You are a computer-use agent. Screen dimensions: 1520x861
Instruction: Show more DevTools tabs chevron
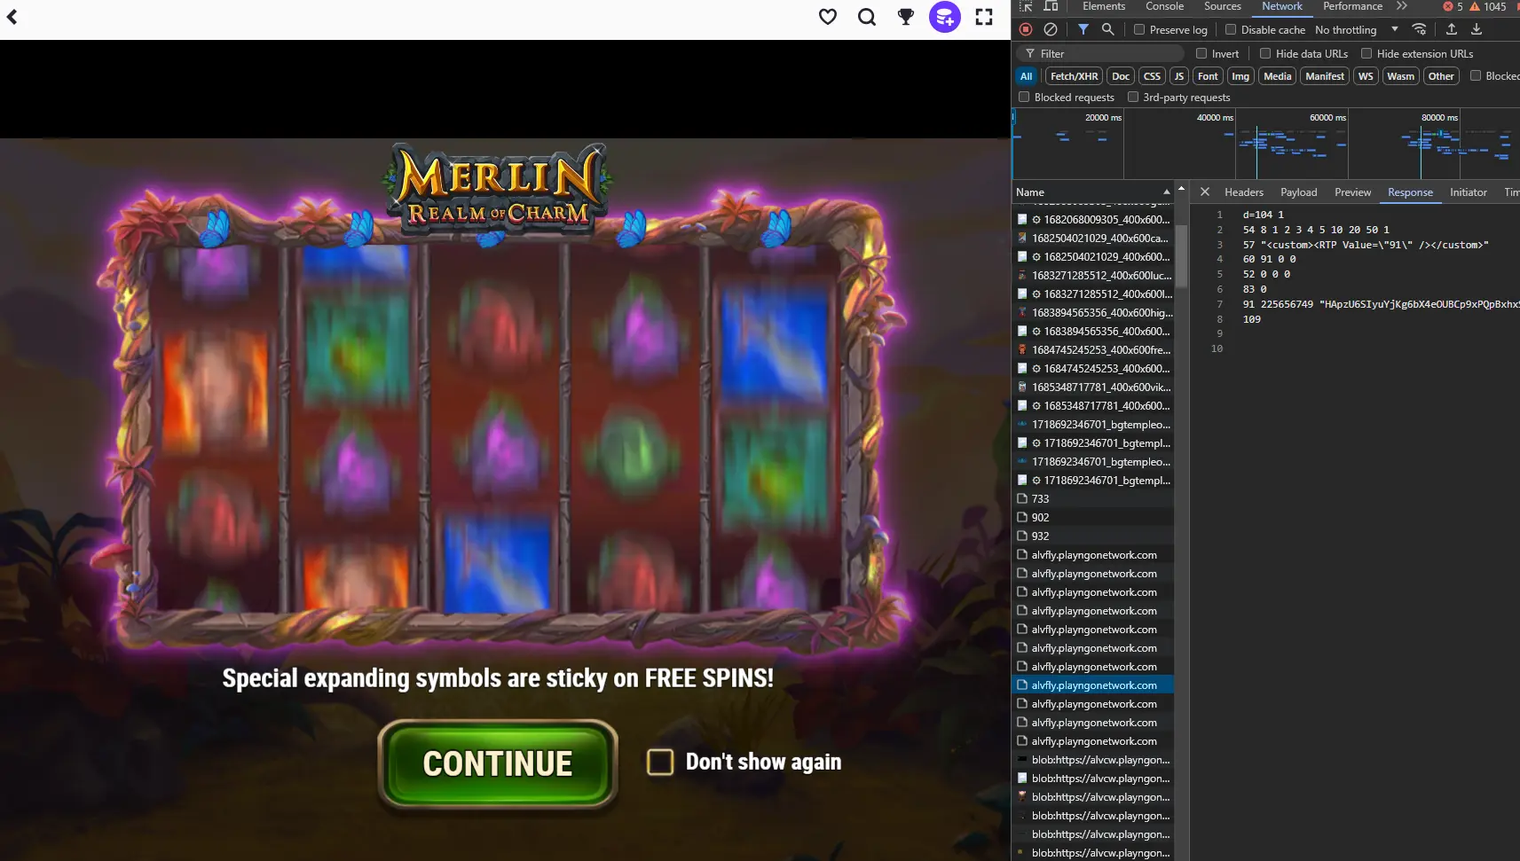pos(1402,6)
